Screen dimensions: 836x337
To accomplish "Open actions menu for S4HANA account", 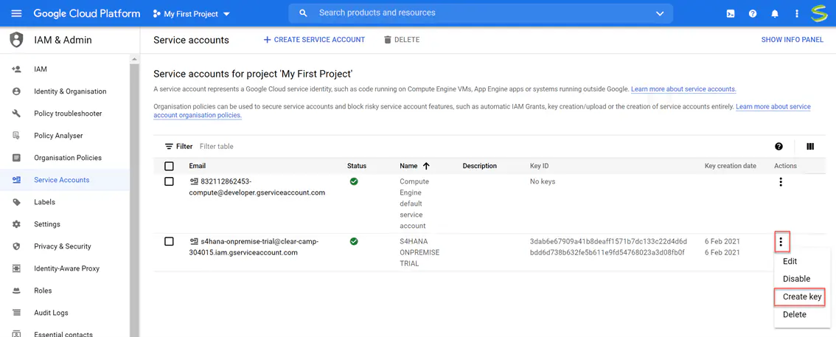I will [781, 242].
